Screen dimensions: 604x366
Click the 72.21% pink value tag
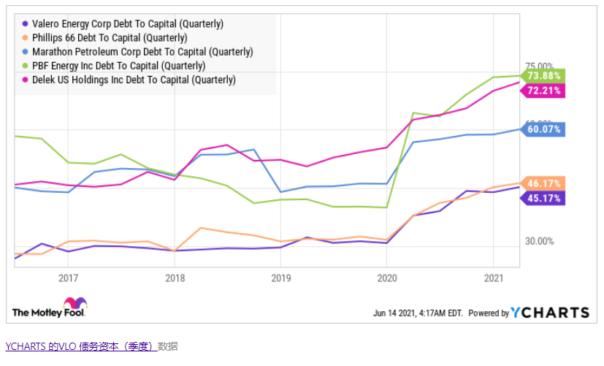(x=543, y=91)
